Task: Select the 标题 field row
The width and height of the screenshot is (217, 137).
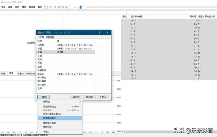Action: (66, 49)
